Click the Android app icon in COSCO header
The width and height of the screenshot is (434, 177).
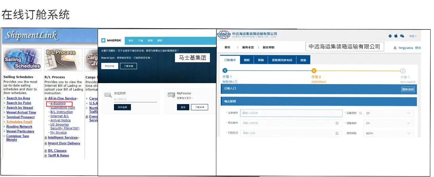(390, 36)
